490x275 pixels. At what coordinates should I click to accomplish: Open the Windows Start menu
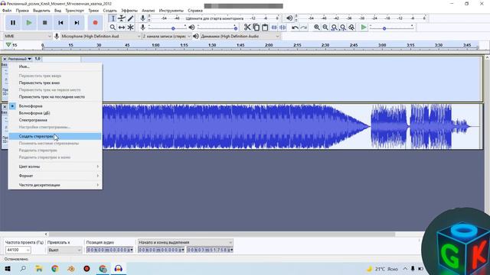pos(8,268)
